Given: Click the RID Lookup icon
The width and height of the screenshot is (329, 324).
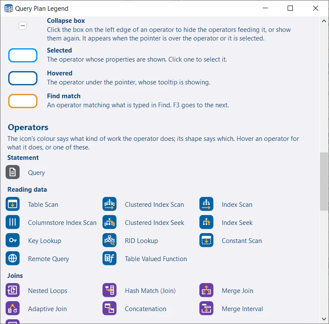Looking at the screenshot, I should pyautogui.click(x=109, y=240).
